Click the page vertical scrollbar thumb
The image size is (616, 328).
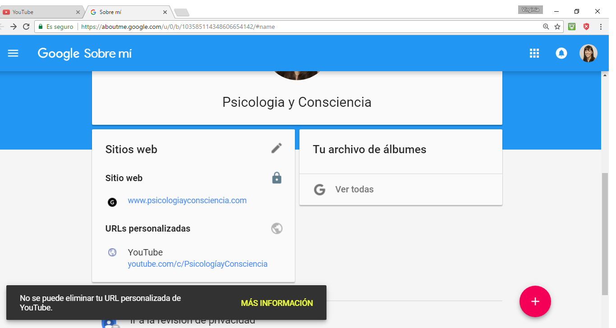(x=605, y=233)
